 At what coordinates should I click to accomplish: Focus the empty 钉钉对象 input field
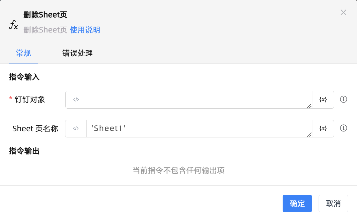coord(198,100)
